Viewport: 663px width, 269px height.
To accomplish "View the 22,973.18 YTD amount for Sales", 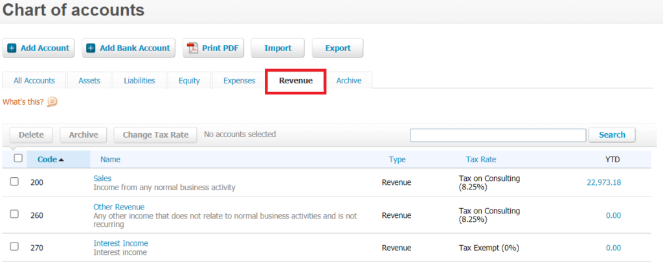I will [x=603, y=182].
